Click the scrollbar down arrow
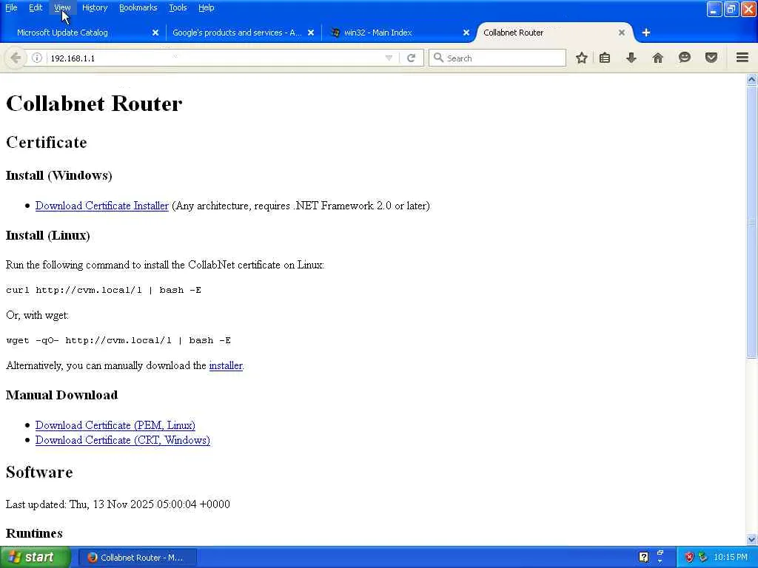 pos(751,538)
